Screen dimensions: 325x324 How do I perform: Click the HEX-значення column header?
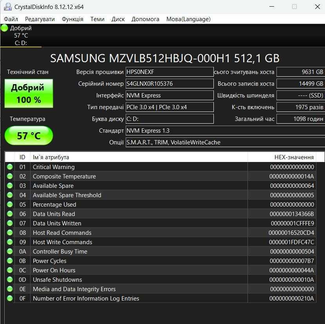282,157
